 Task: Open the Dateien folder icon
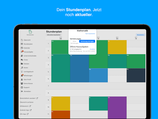pyautogui.click(x=22, y=64)
